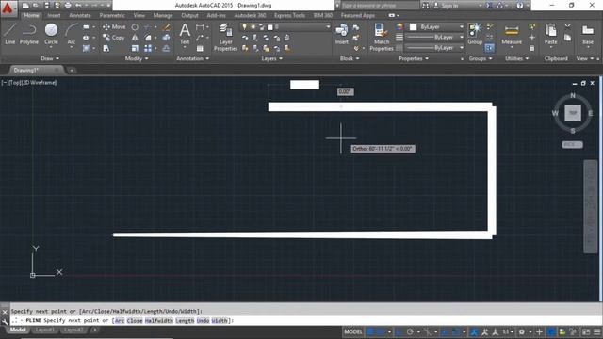Image resolution: width=603 pixels, height=339 pixels.
Task: Click the Table tool icon
Action: click(200, 48)
